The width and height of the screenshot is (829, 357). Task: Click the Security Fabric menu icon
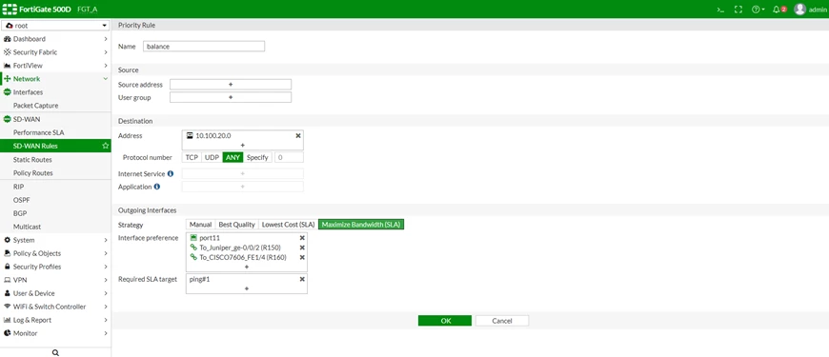(8, 52)
